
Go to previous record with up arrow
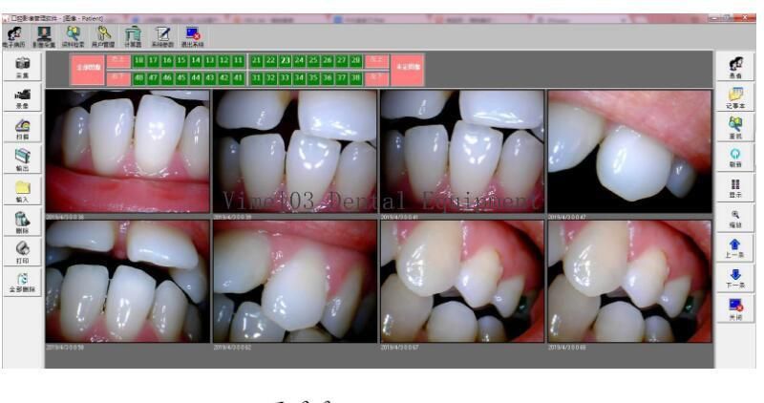[735, 248]
